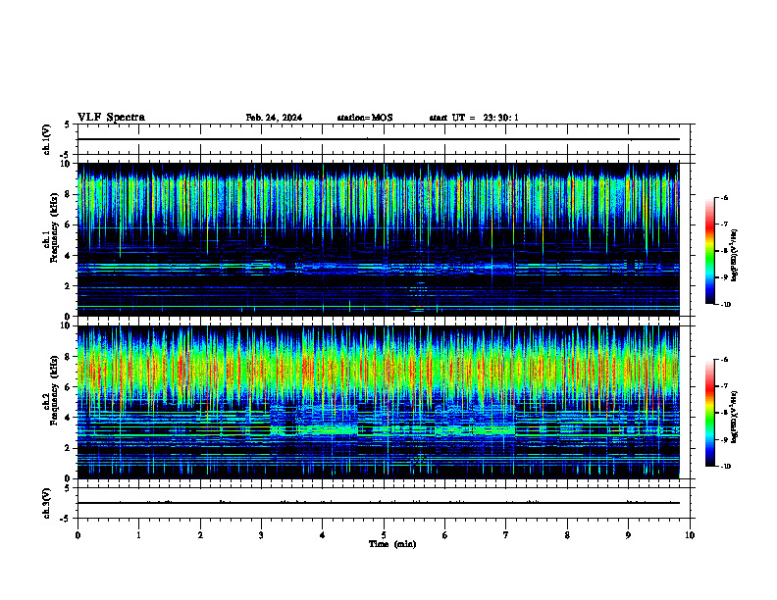Click the "ch.1(V)" axis label
The image size is (777, 600).
[46, 139]
